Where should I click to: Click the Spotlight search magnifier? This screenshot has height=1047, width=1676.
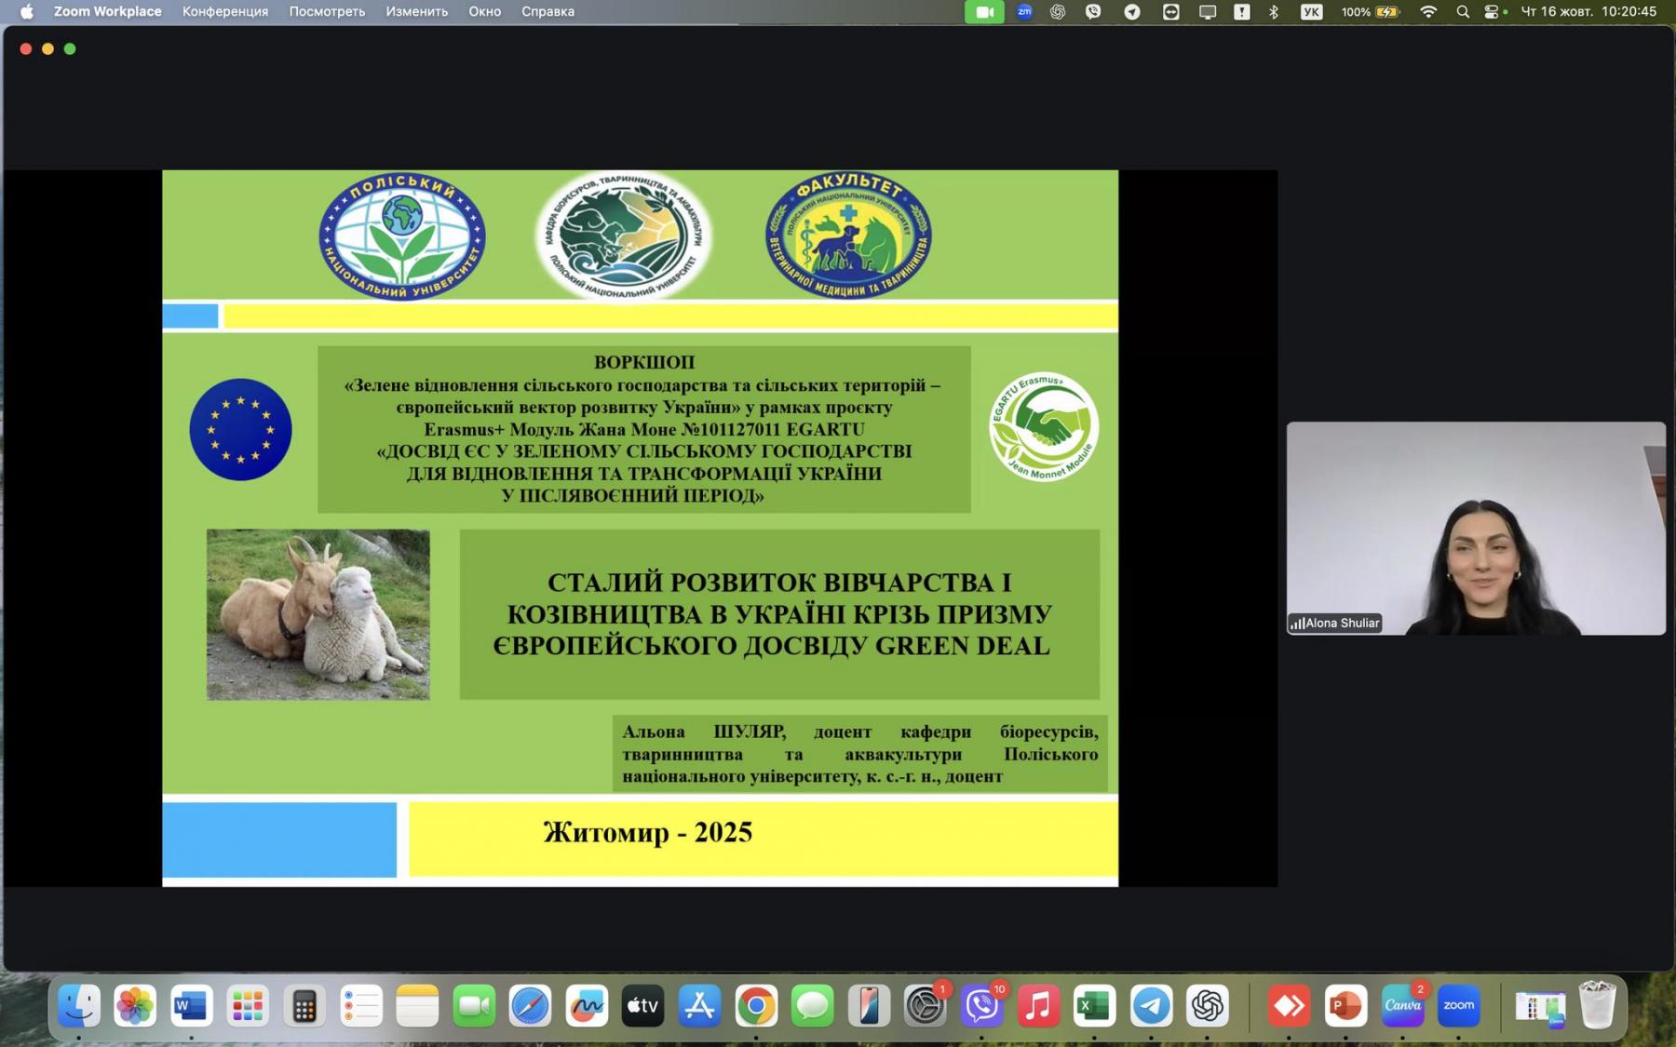[x=1463, y=12]
